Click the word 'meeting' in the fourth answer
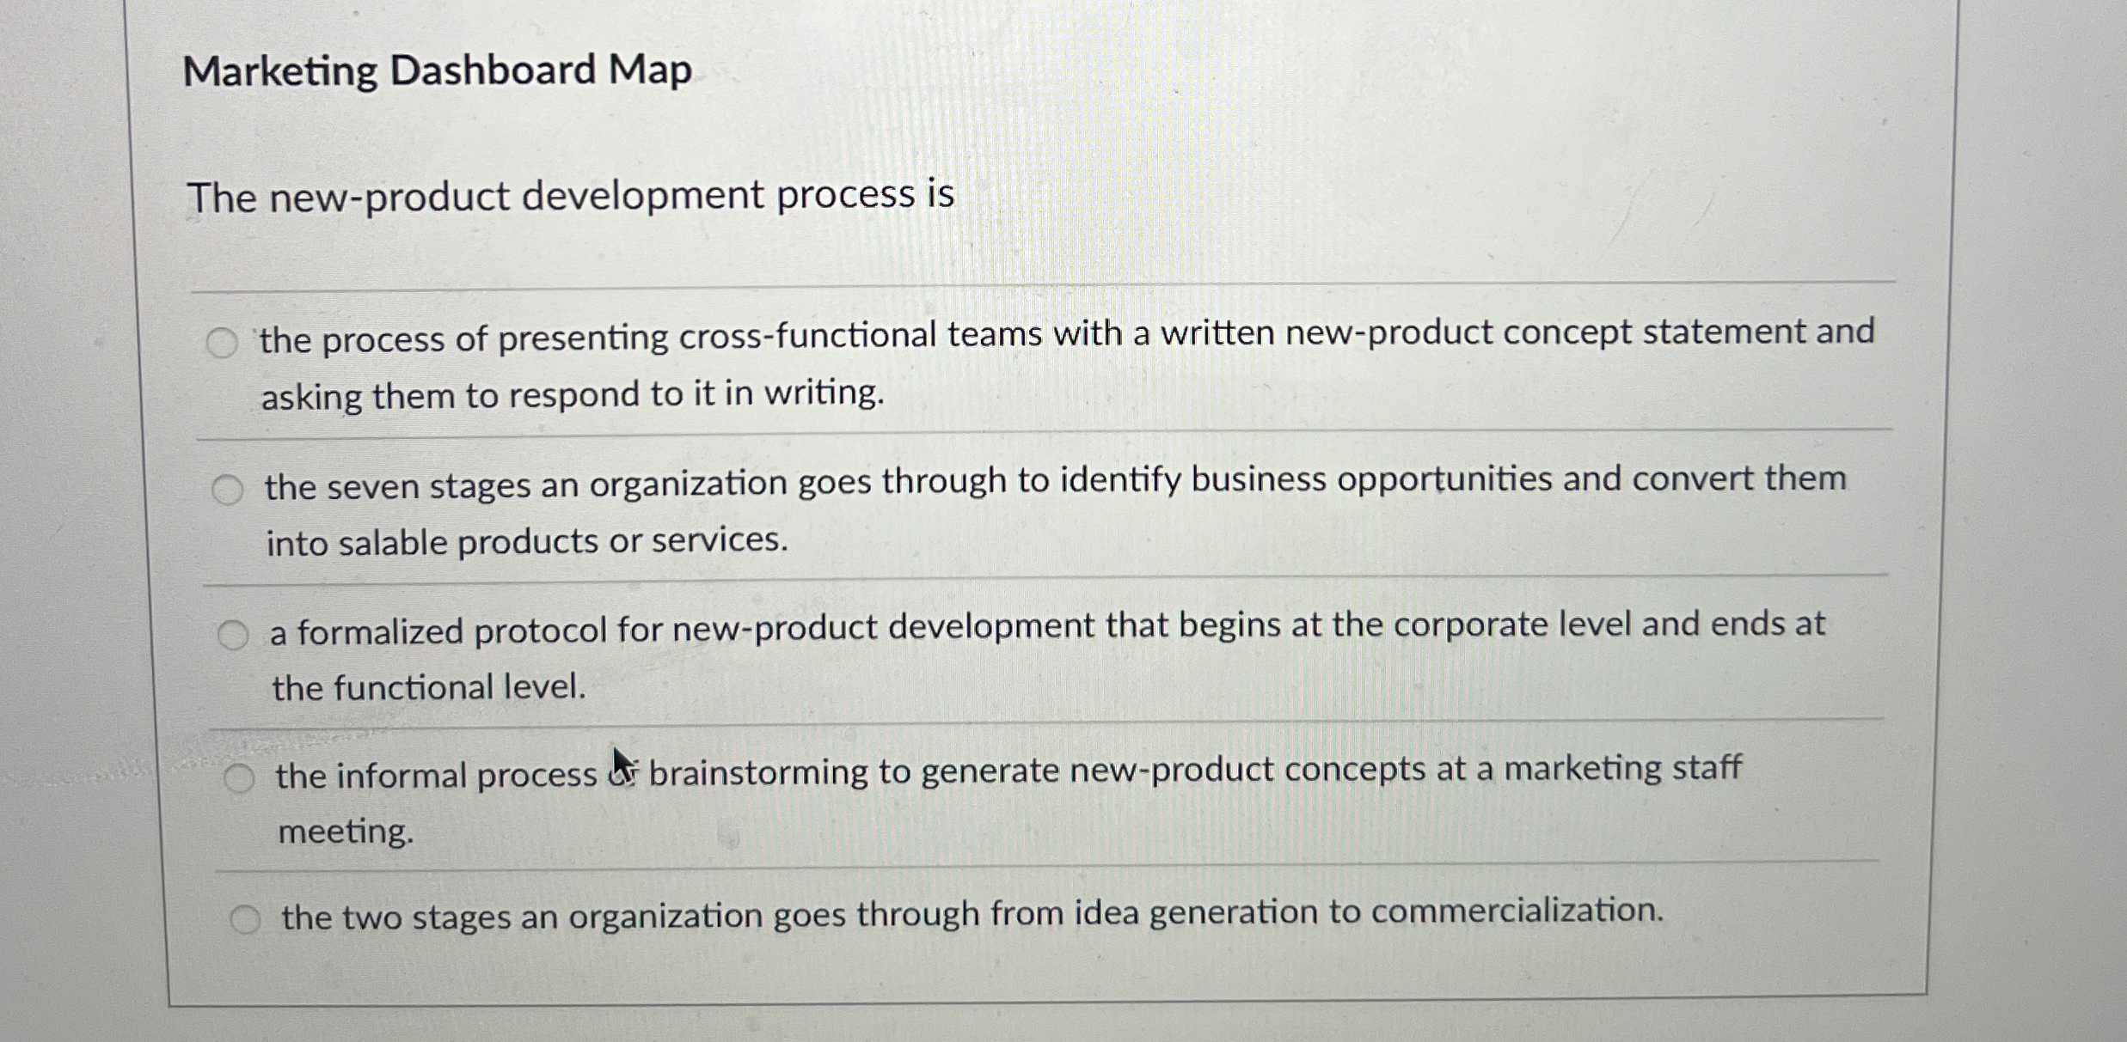This screenshot has height=1042, width=2127. tap(345, 831)
